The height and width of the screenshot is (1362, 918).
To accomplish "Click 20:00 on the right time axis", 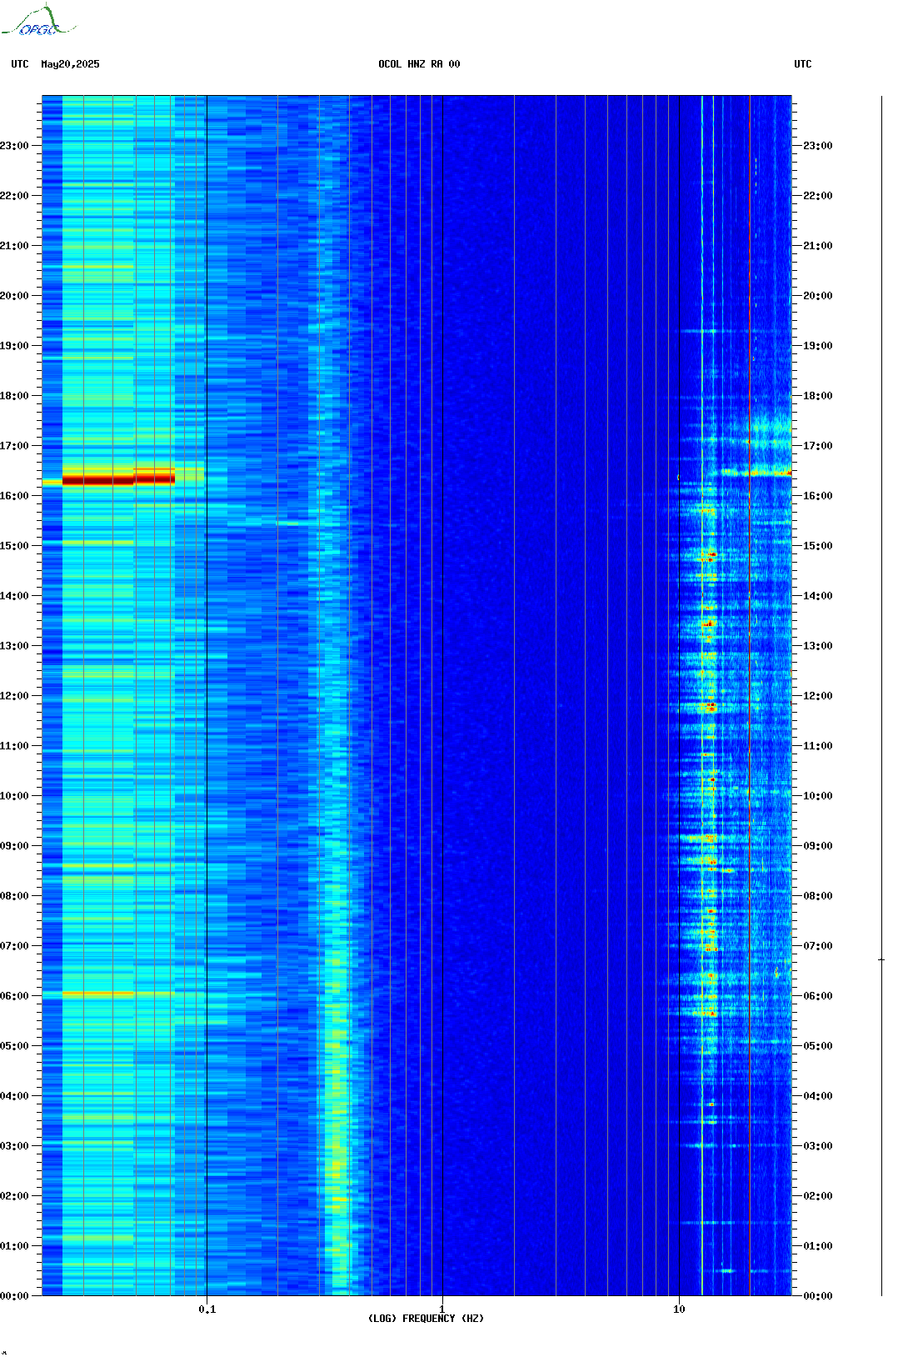I will pos(818,296).
